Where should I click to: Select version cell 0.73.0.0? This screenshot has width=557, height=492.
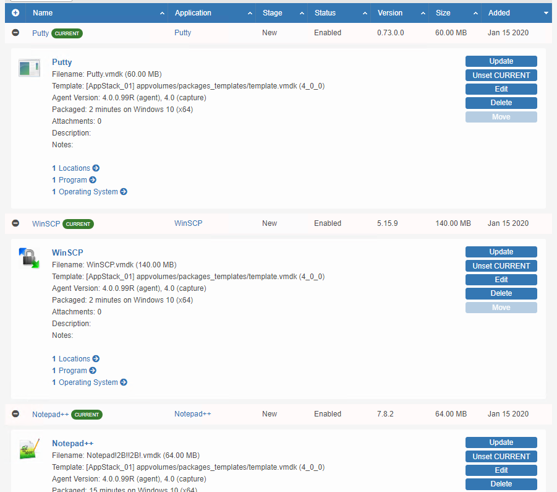point(391,33)
